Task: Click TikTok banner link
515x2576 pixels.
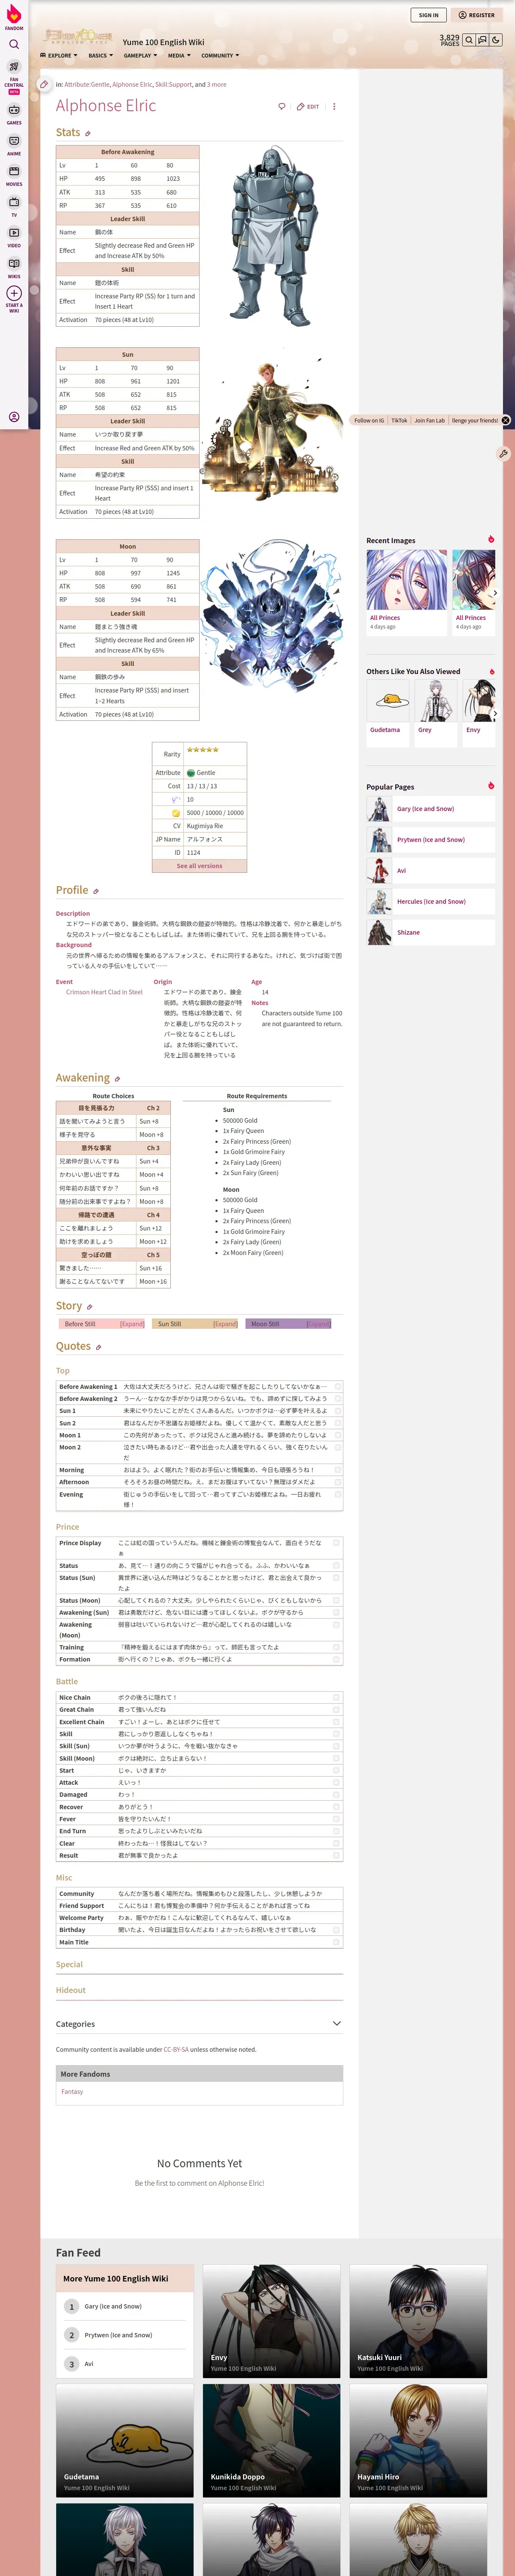Action: tap(399, 420)
